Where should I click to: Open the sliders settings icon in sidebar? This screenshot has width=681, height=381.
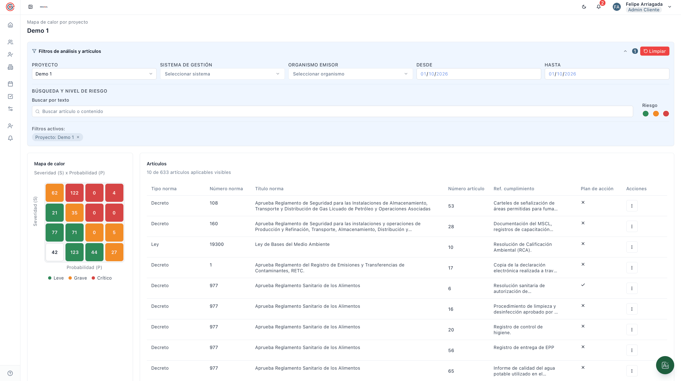(10, 109)
